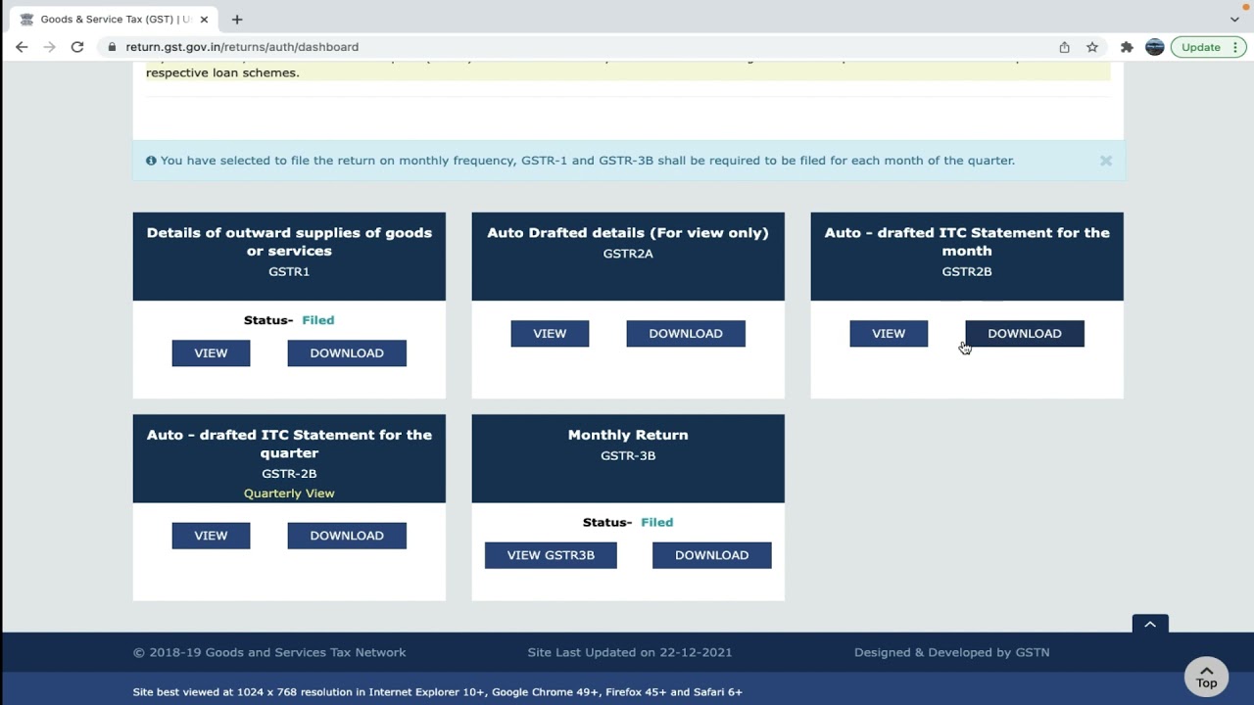View monthly GSTR2B ITC statement

[x=889, y=334]
